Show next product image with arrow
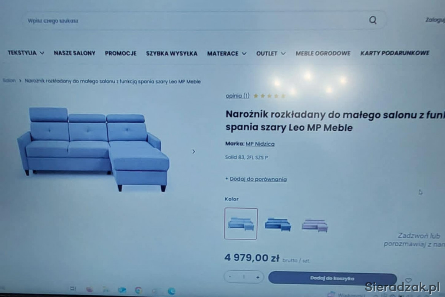445x297 pixels. (193, 151)
